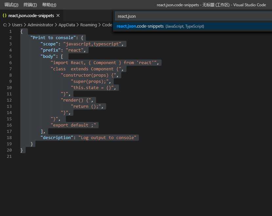Click the breadcrumb chevron after Roaming

click(100, 25)
